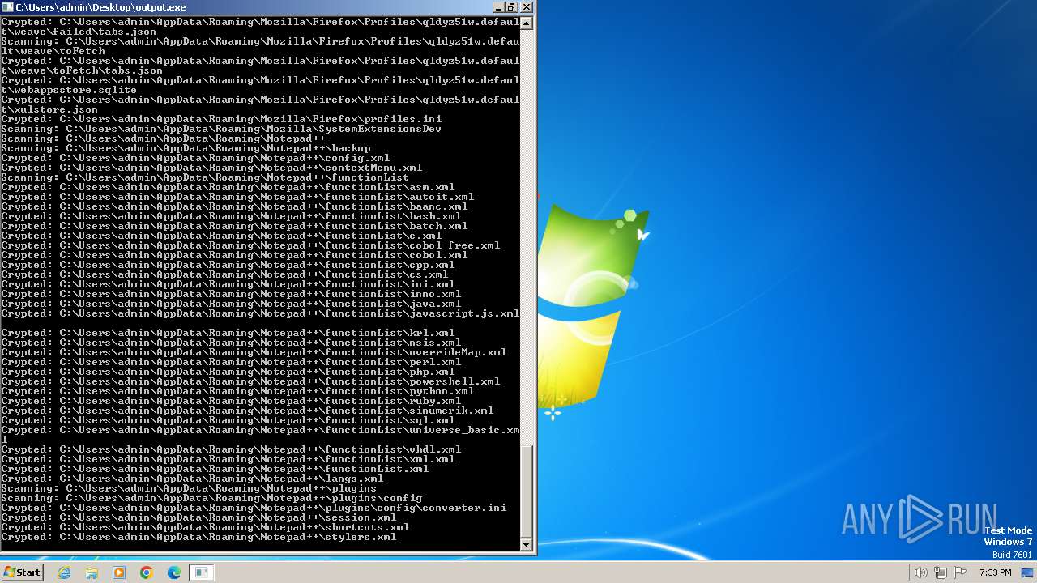This screenshot has height=583, width=1037.
Task: Select the output.exe console taskbar button
Action: click(201, 572)
